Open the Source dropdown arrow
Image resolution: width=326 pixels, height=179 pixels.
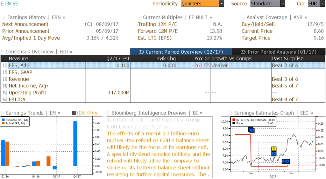coord(283,3)
